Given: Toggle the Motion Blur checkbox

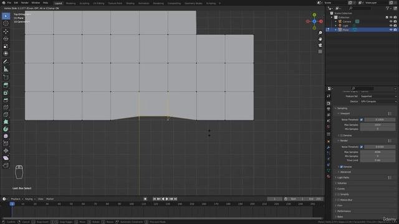Looking at the screenshot, I should tap(339, 200).
